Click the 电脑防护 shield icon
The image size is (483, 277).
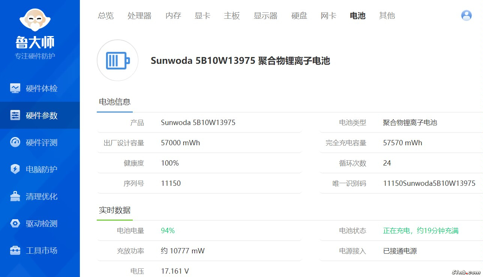[15, 169]
